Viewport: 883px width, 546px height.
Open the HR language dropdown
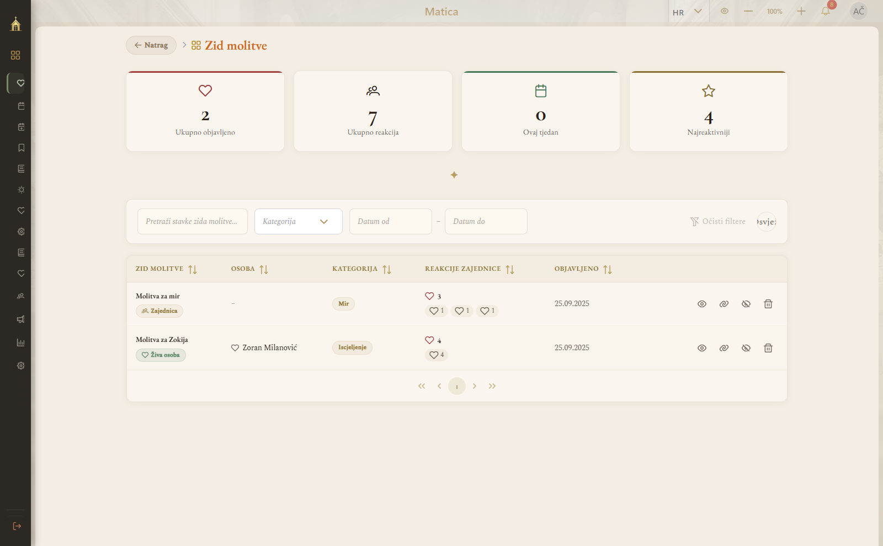pos(688,12)
